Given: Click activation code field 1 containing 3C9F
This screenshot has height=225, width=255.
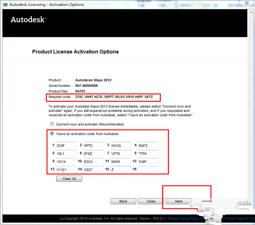Looking at the screenshot, I should point(66,145).
